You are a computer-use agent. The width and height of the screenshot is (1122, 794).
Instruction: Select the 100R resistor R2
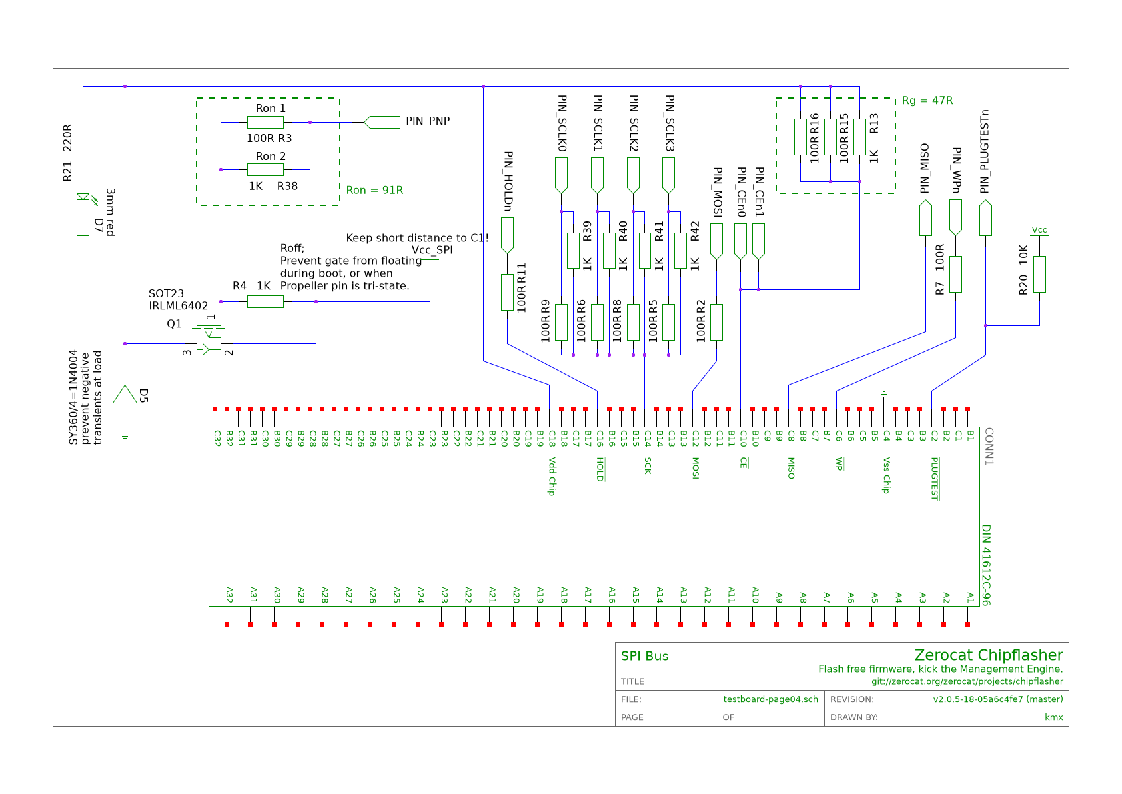point(716,322)
